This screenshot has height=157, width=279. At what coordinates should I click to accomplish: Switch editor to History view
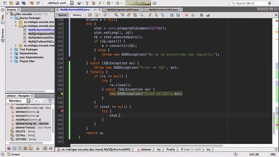(77, 15)
